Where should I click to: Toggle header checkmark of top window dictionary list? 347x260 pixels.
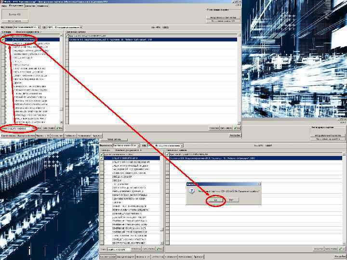[x=3, y=36]
